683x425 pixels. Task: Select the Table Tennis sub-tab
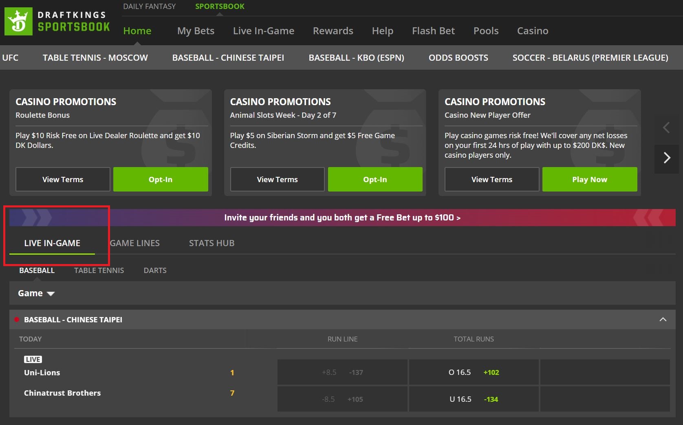click(x=99, y=271)
